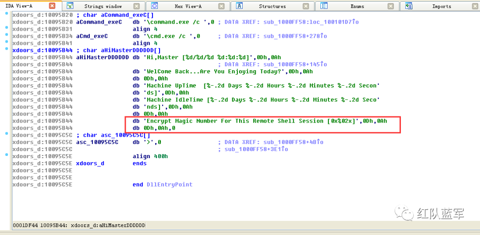
Task: Open the Enums tab
Action: tap(357, 6)
